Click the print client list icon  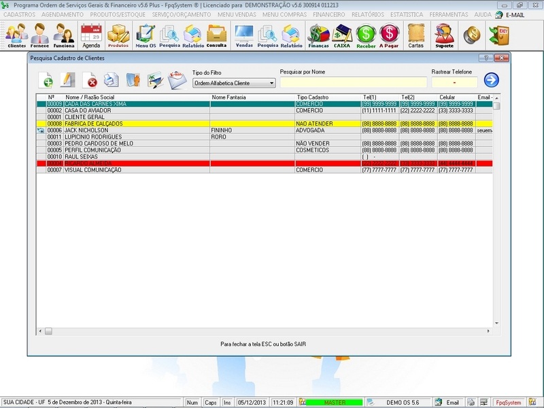tap(111, 81)
